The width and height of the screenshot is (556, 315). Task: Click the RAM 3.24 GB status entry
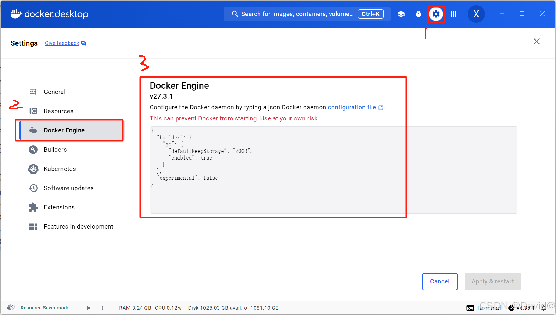click(135, 308)
